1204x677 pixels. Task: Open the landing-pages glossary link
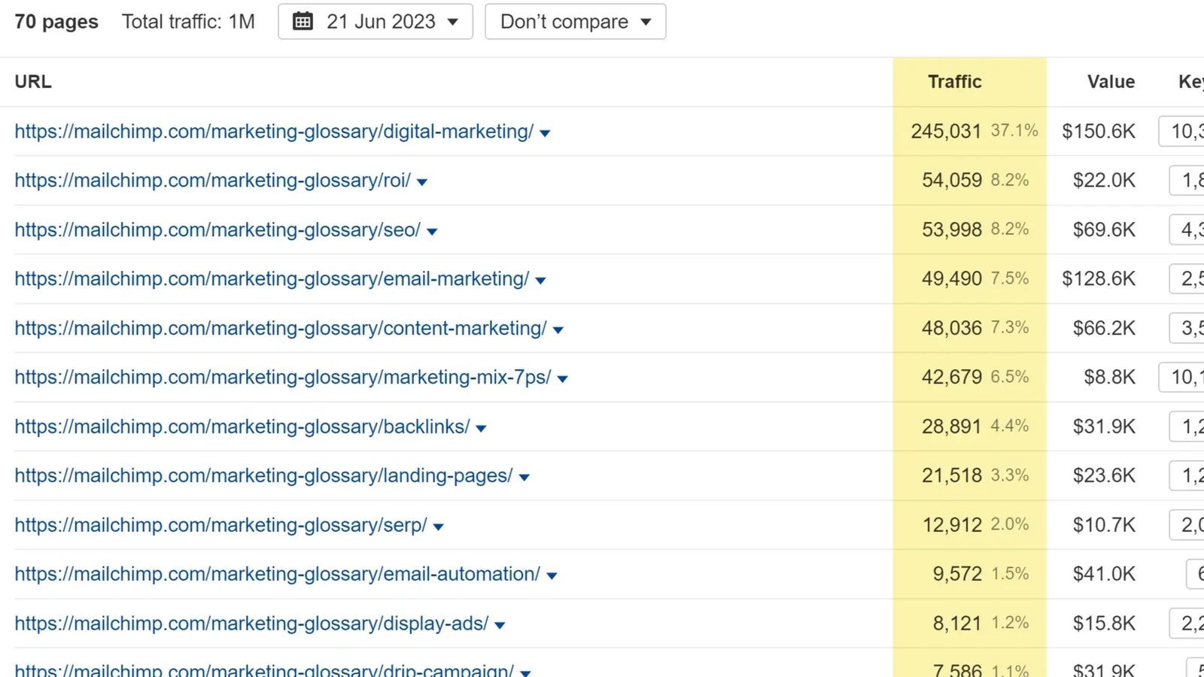click(x=263, y=476)
